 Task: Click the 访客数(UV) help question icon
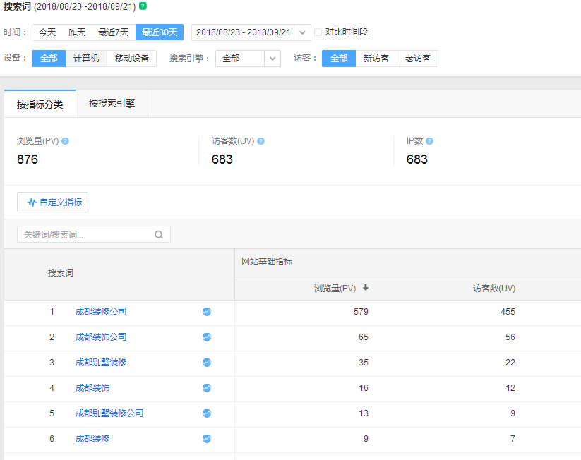pos(261,140)
